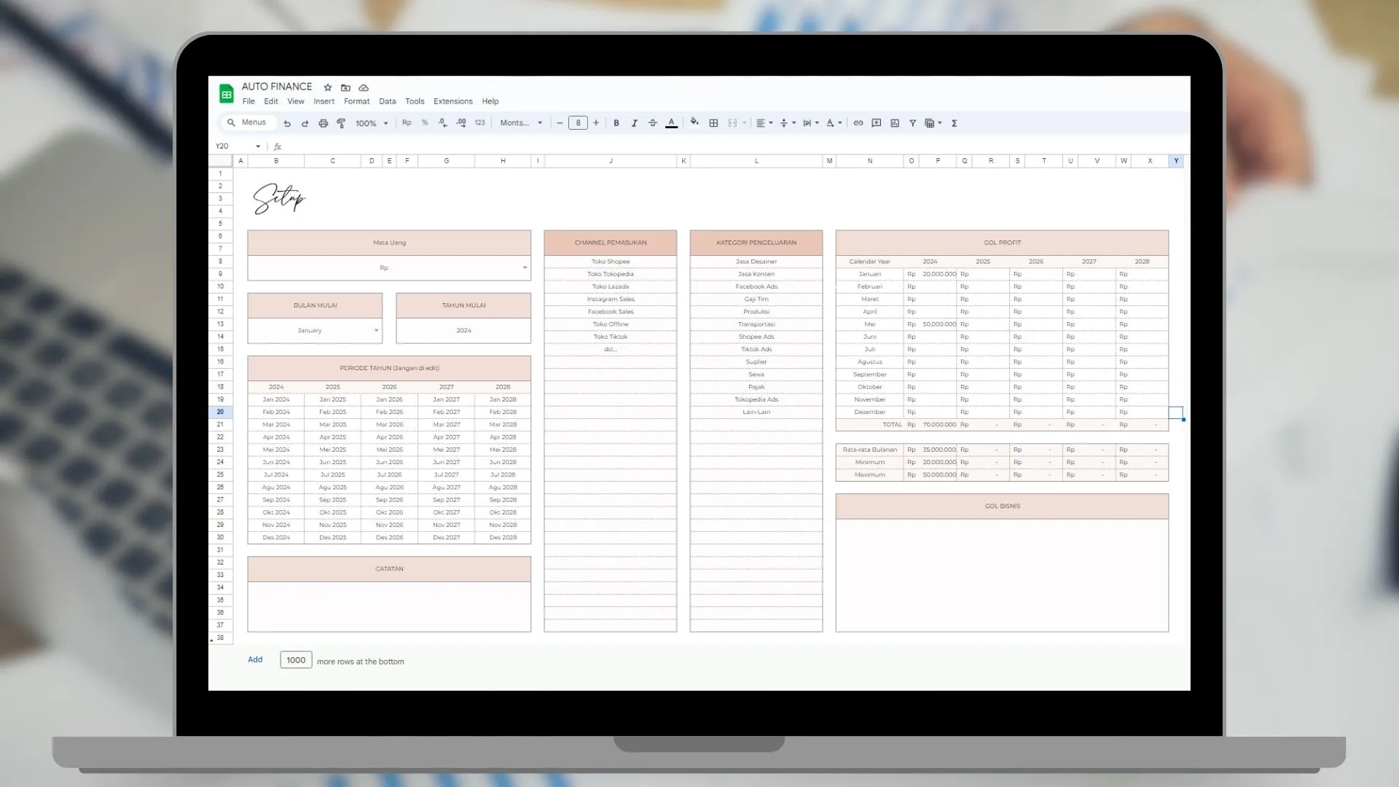This screenshot has height=787, width=1399.
Task: Open the fill color picker
Action: [694, 122]
